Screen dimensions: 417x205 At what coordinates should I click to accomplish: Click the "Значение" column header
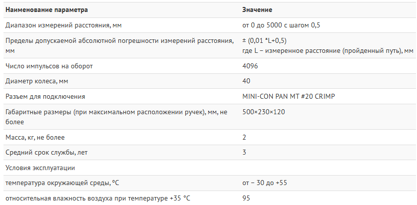(x=257, y=10)
